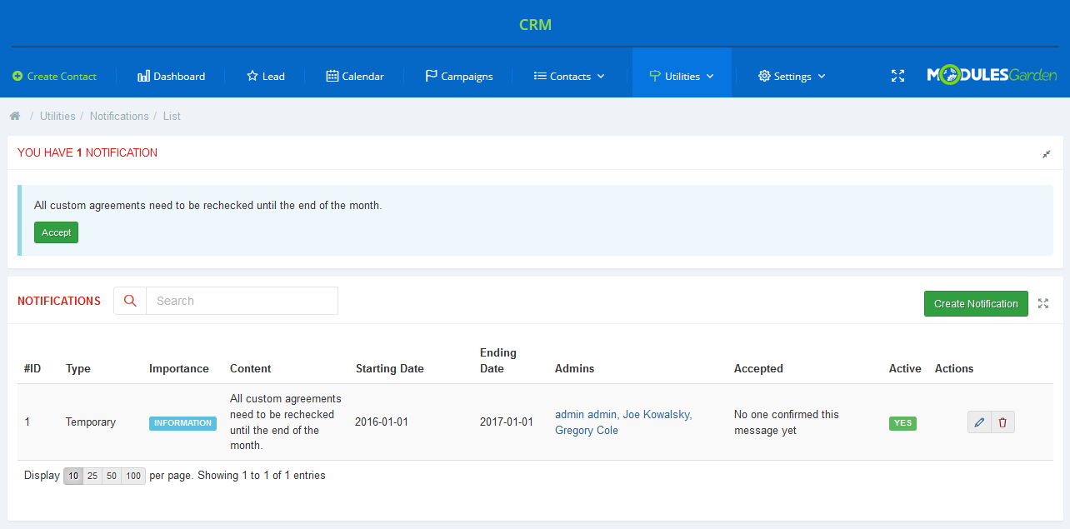Expand the Contacts dropdown menu
Image resolution: width=1070 pixels, height=529 pixels.
pos(569,76)
